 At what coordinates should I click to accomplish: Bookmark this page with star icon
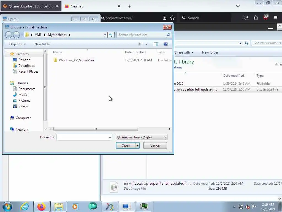click(x=172, y=18)
